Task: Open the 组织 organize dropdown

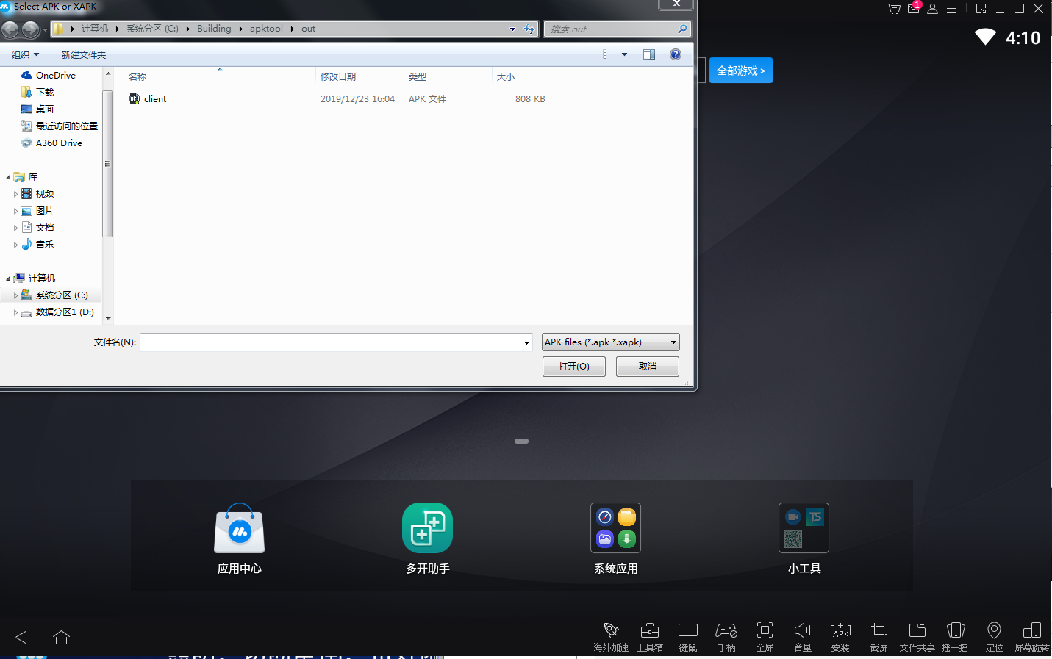Action: (25, 54)
